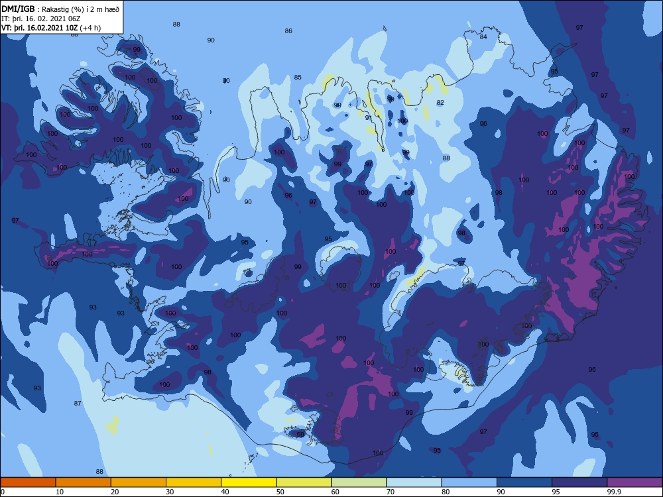Select the "85" humidity value on the map

pyautogui.click(x=298, y=78)
